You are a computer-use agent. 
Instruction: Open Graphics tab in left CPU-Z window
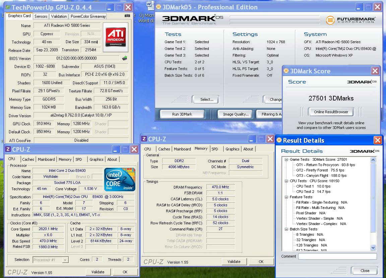[x=96, y=159]
